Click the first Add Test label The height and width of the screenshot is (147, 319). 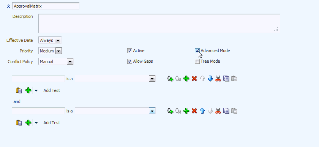point(52,90)
